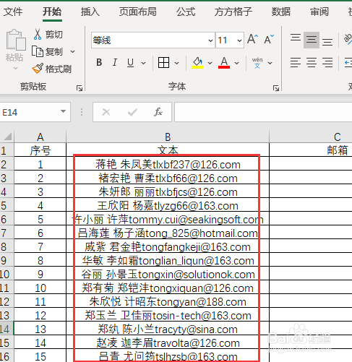Click the select-all corner triangle
This screenshot has height=362, width=352.
(x=7, y=137)
